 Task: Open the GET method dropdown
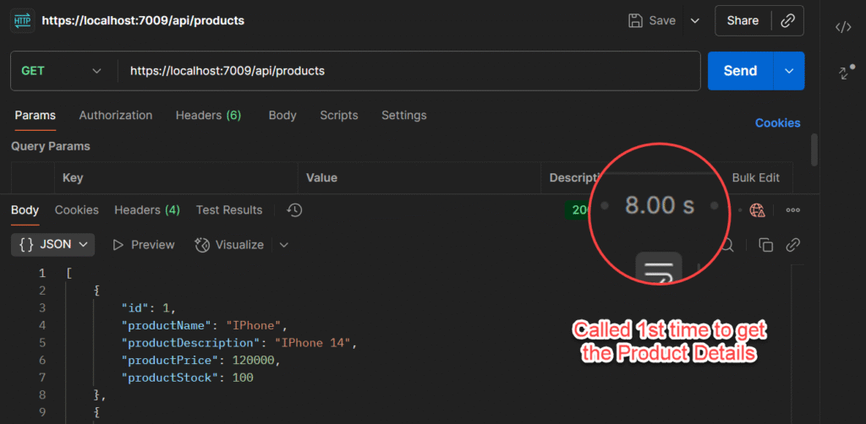(61, 71)
